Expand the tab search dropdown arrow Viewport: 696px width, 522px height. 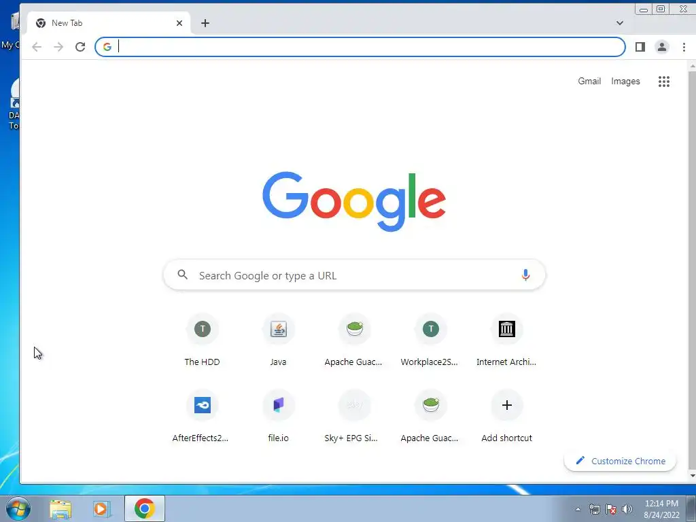coord(620,23)
